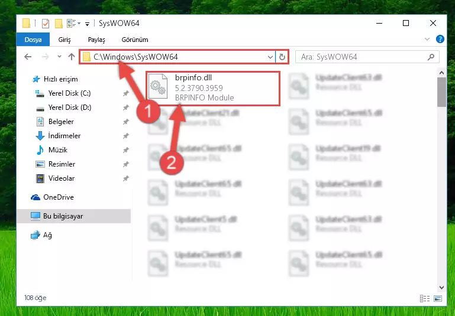Click the pin icon beside Müzik
455x316 pixels.
(125, 151)
